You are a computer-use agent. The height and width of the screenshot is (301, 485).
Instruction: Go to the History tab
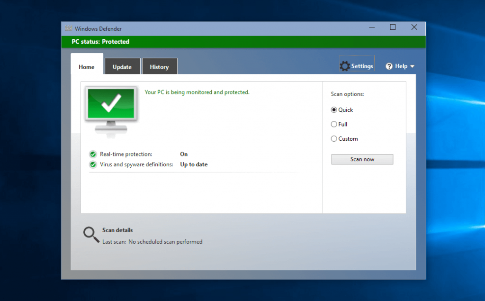(159, 67)
